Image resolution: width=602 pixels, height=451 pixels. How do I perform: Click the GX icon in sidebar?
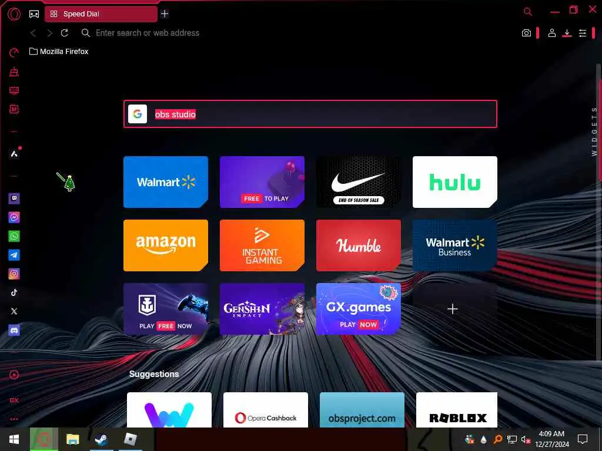click(x=14, y=400)
